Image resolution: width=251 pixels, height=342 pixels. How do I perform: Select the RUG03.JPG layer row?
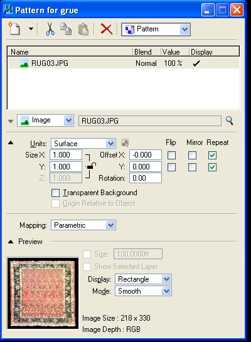[124, 63]
